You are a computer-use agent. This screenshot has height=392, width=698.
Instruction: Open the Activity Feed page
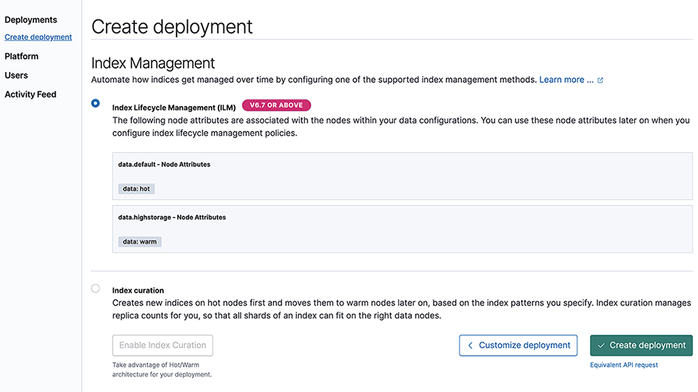pyautogui.click(x=30, y=94)
